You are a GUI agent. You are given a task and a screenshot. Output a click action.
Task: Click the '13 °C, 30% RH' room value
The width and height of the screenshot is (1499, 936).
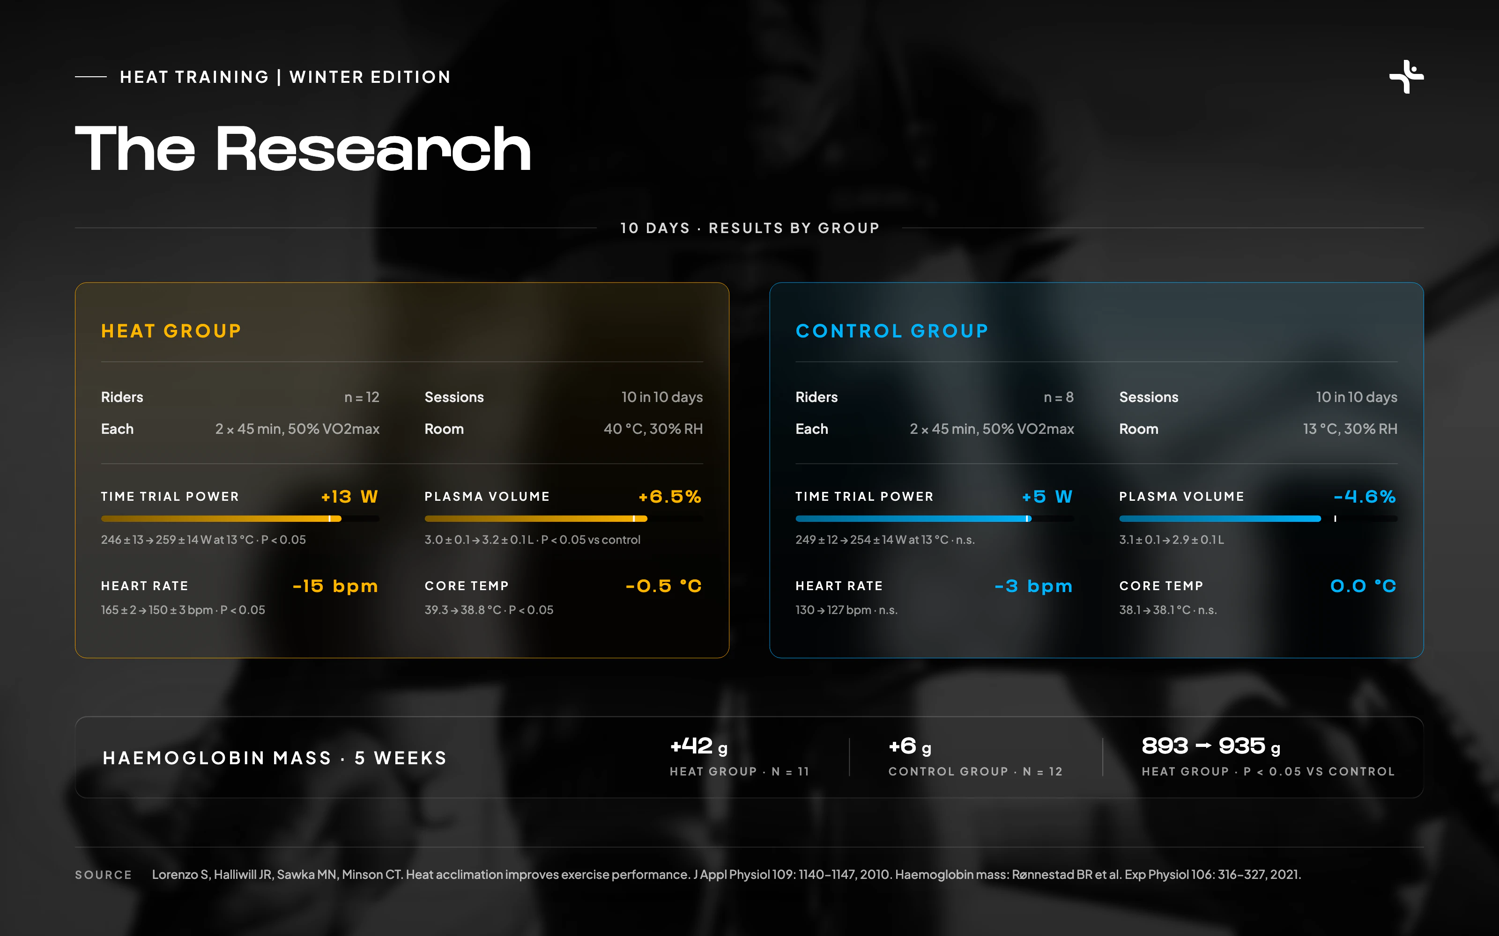pos(1350,429)
